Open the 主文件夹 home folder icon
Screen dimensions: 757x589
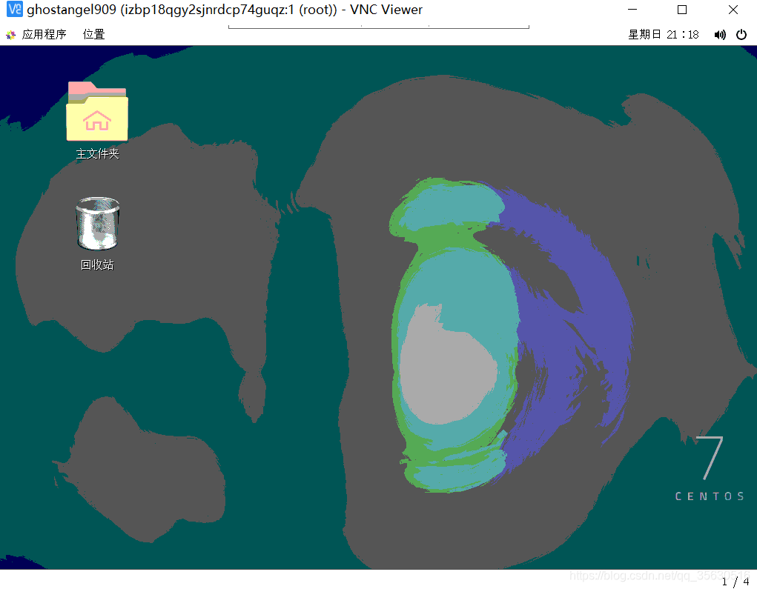97,111
